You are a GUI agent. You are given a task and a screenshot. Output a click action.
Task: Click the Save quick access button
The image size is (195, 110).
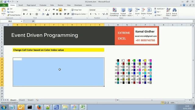click(x=5, y=2)
